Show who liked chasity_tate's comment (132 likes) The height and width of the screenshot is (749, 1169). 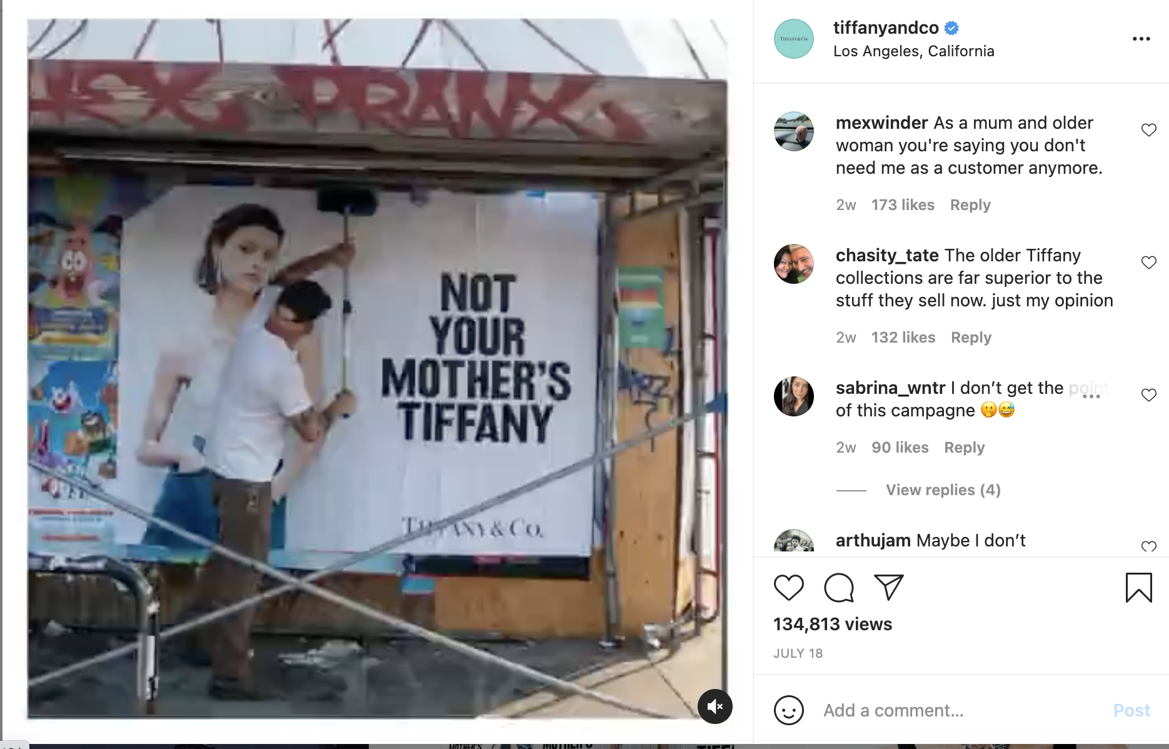[x=903, y=338]
